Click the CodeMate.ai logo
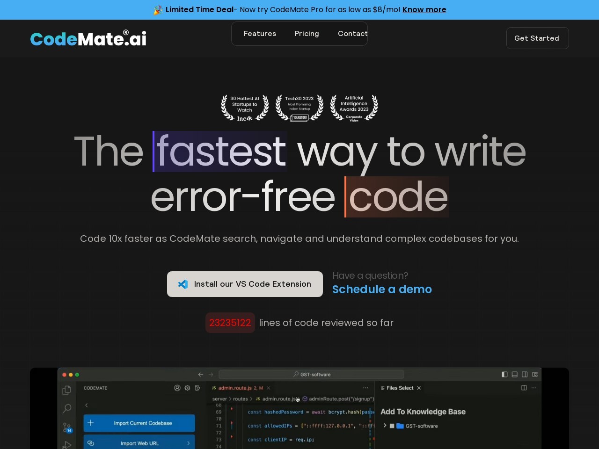Image resolution: width=599 pixels, height=449 pixels. click(x=88, y=38)
